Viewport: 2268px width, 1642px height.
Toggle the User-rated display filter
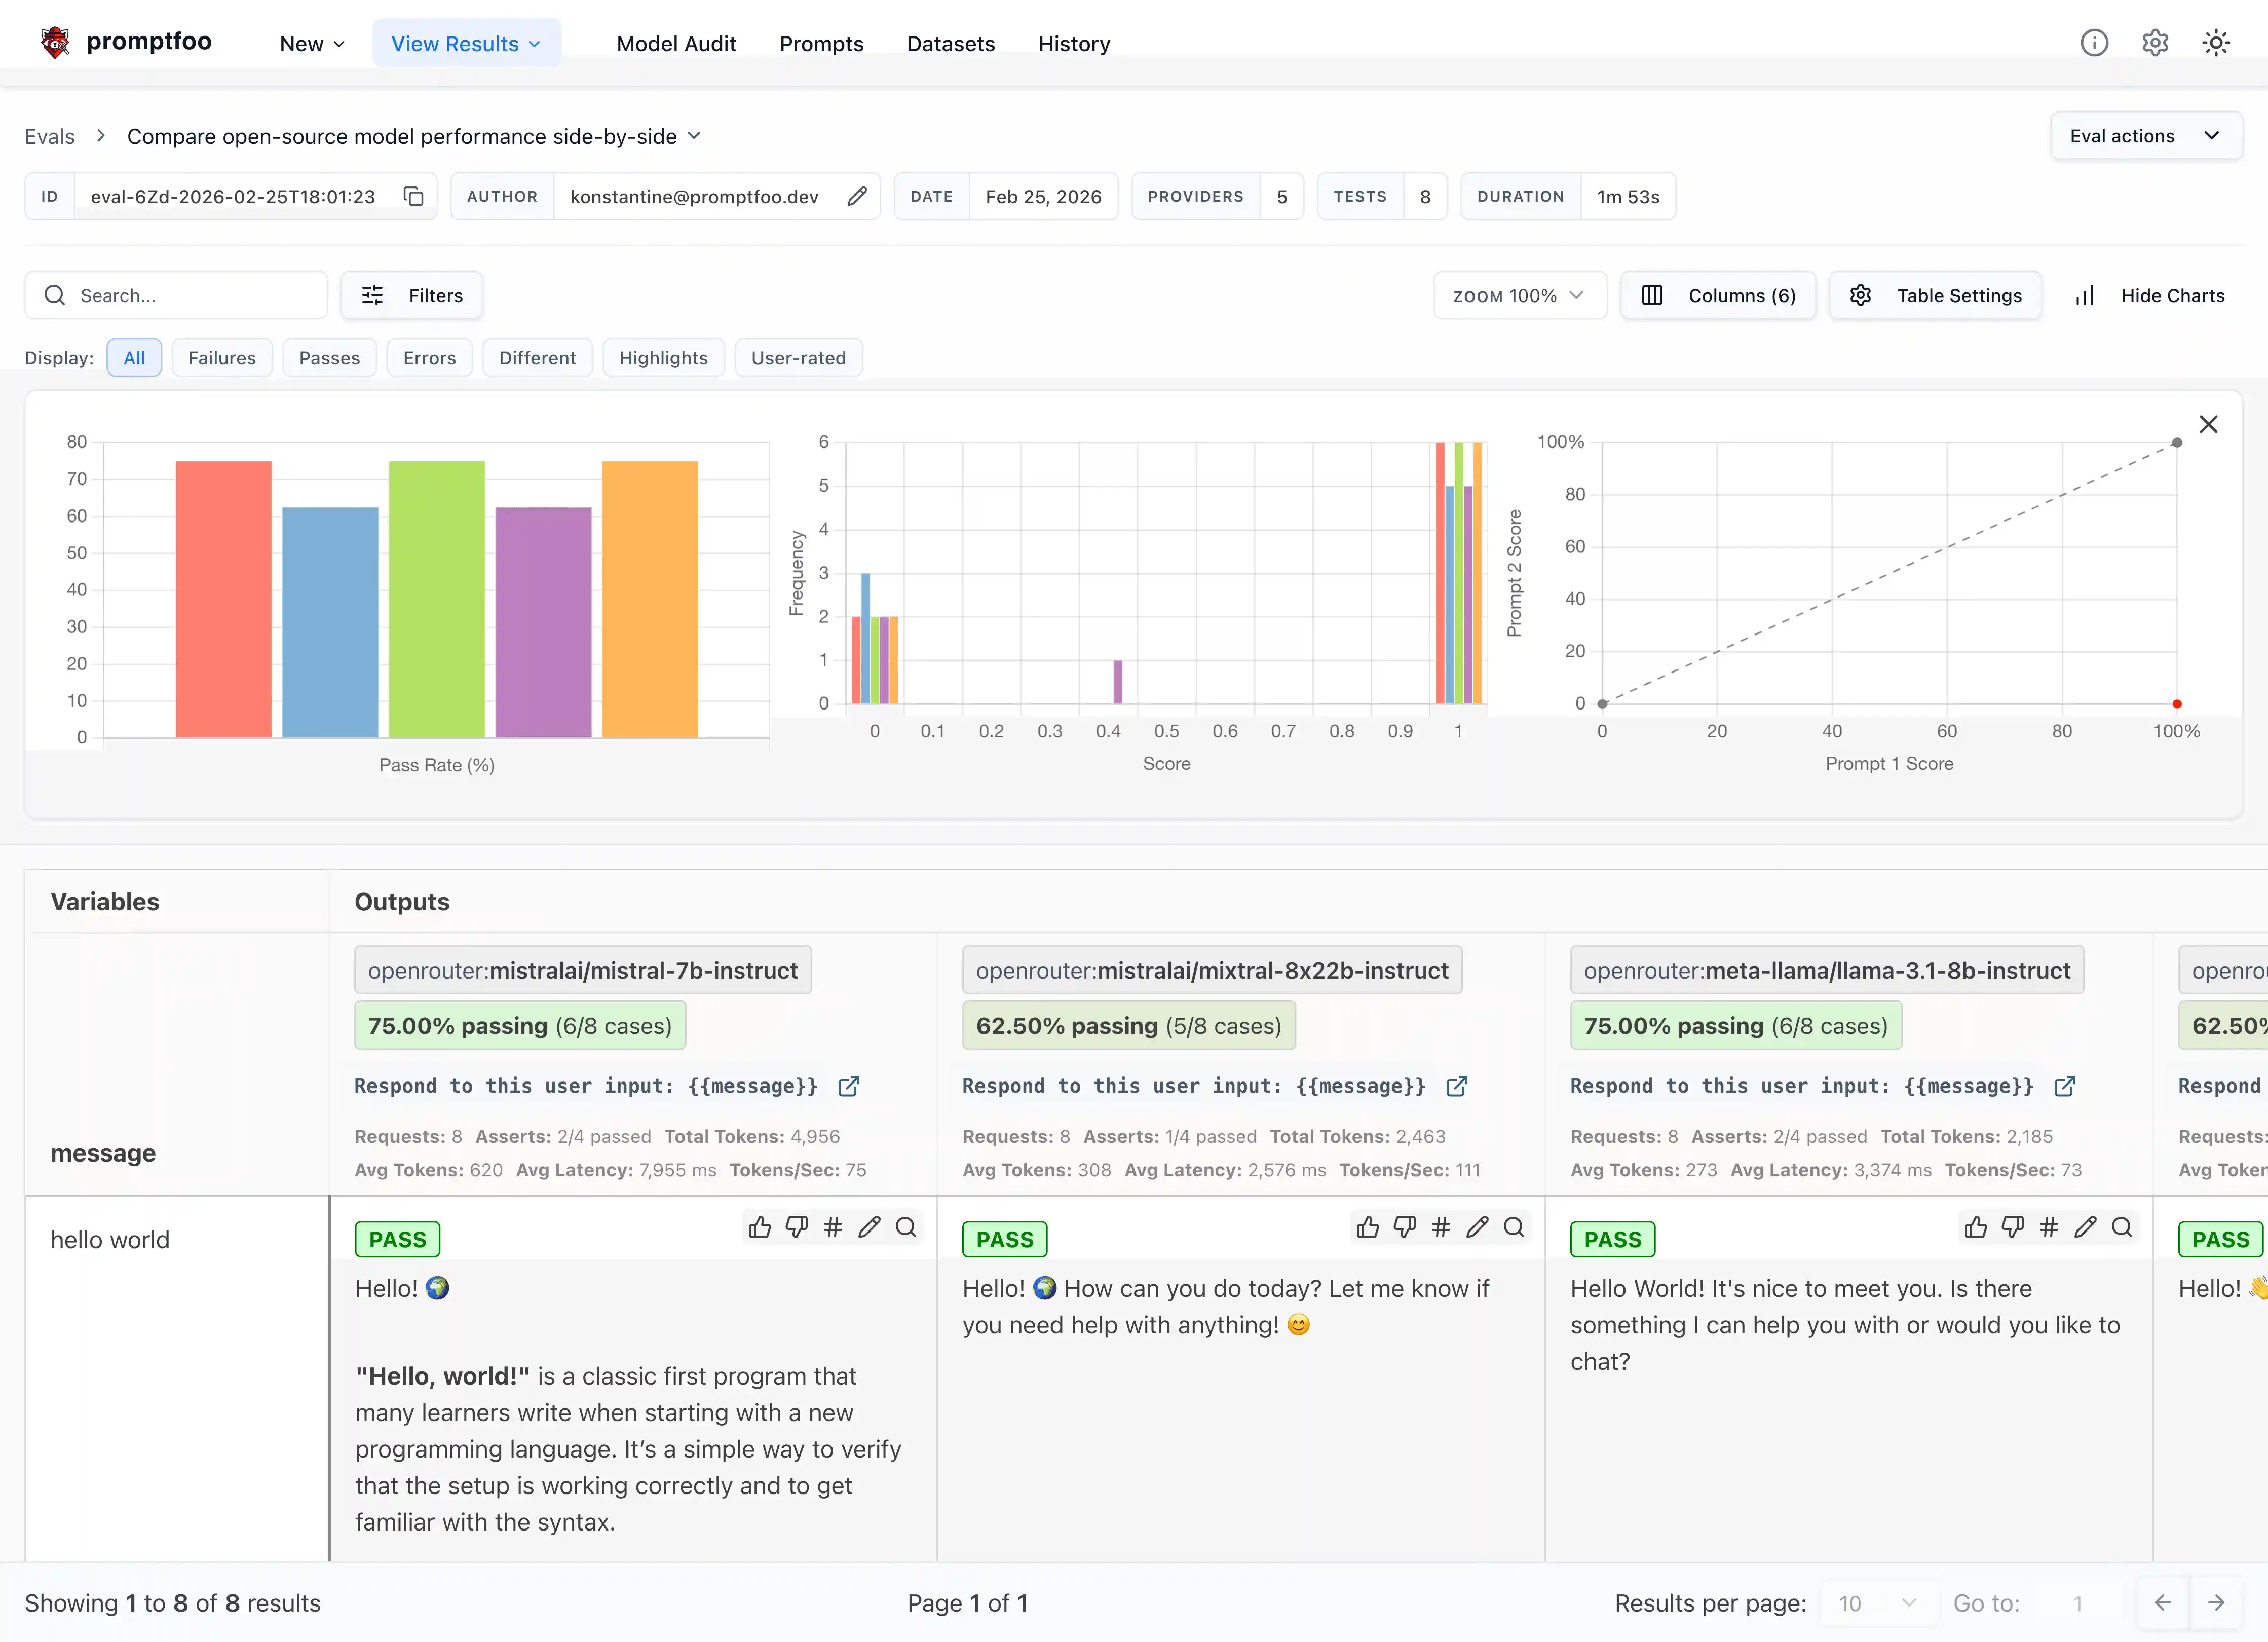coord(798,357)
